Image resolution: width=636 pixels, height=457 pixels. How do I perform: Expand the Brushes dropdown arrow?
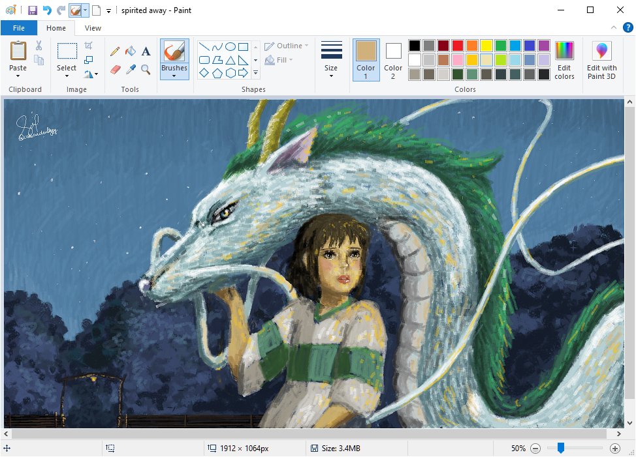(174, 76)
